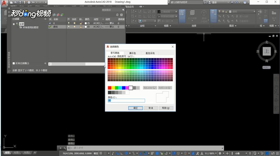
Task: Click the binoculars search icon in title bar
Action: pos(205,2)
